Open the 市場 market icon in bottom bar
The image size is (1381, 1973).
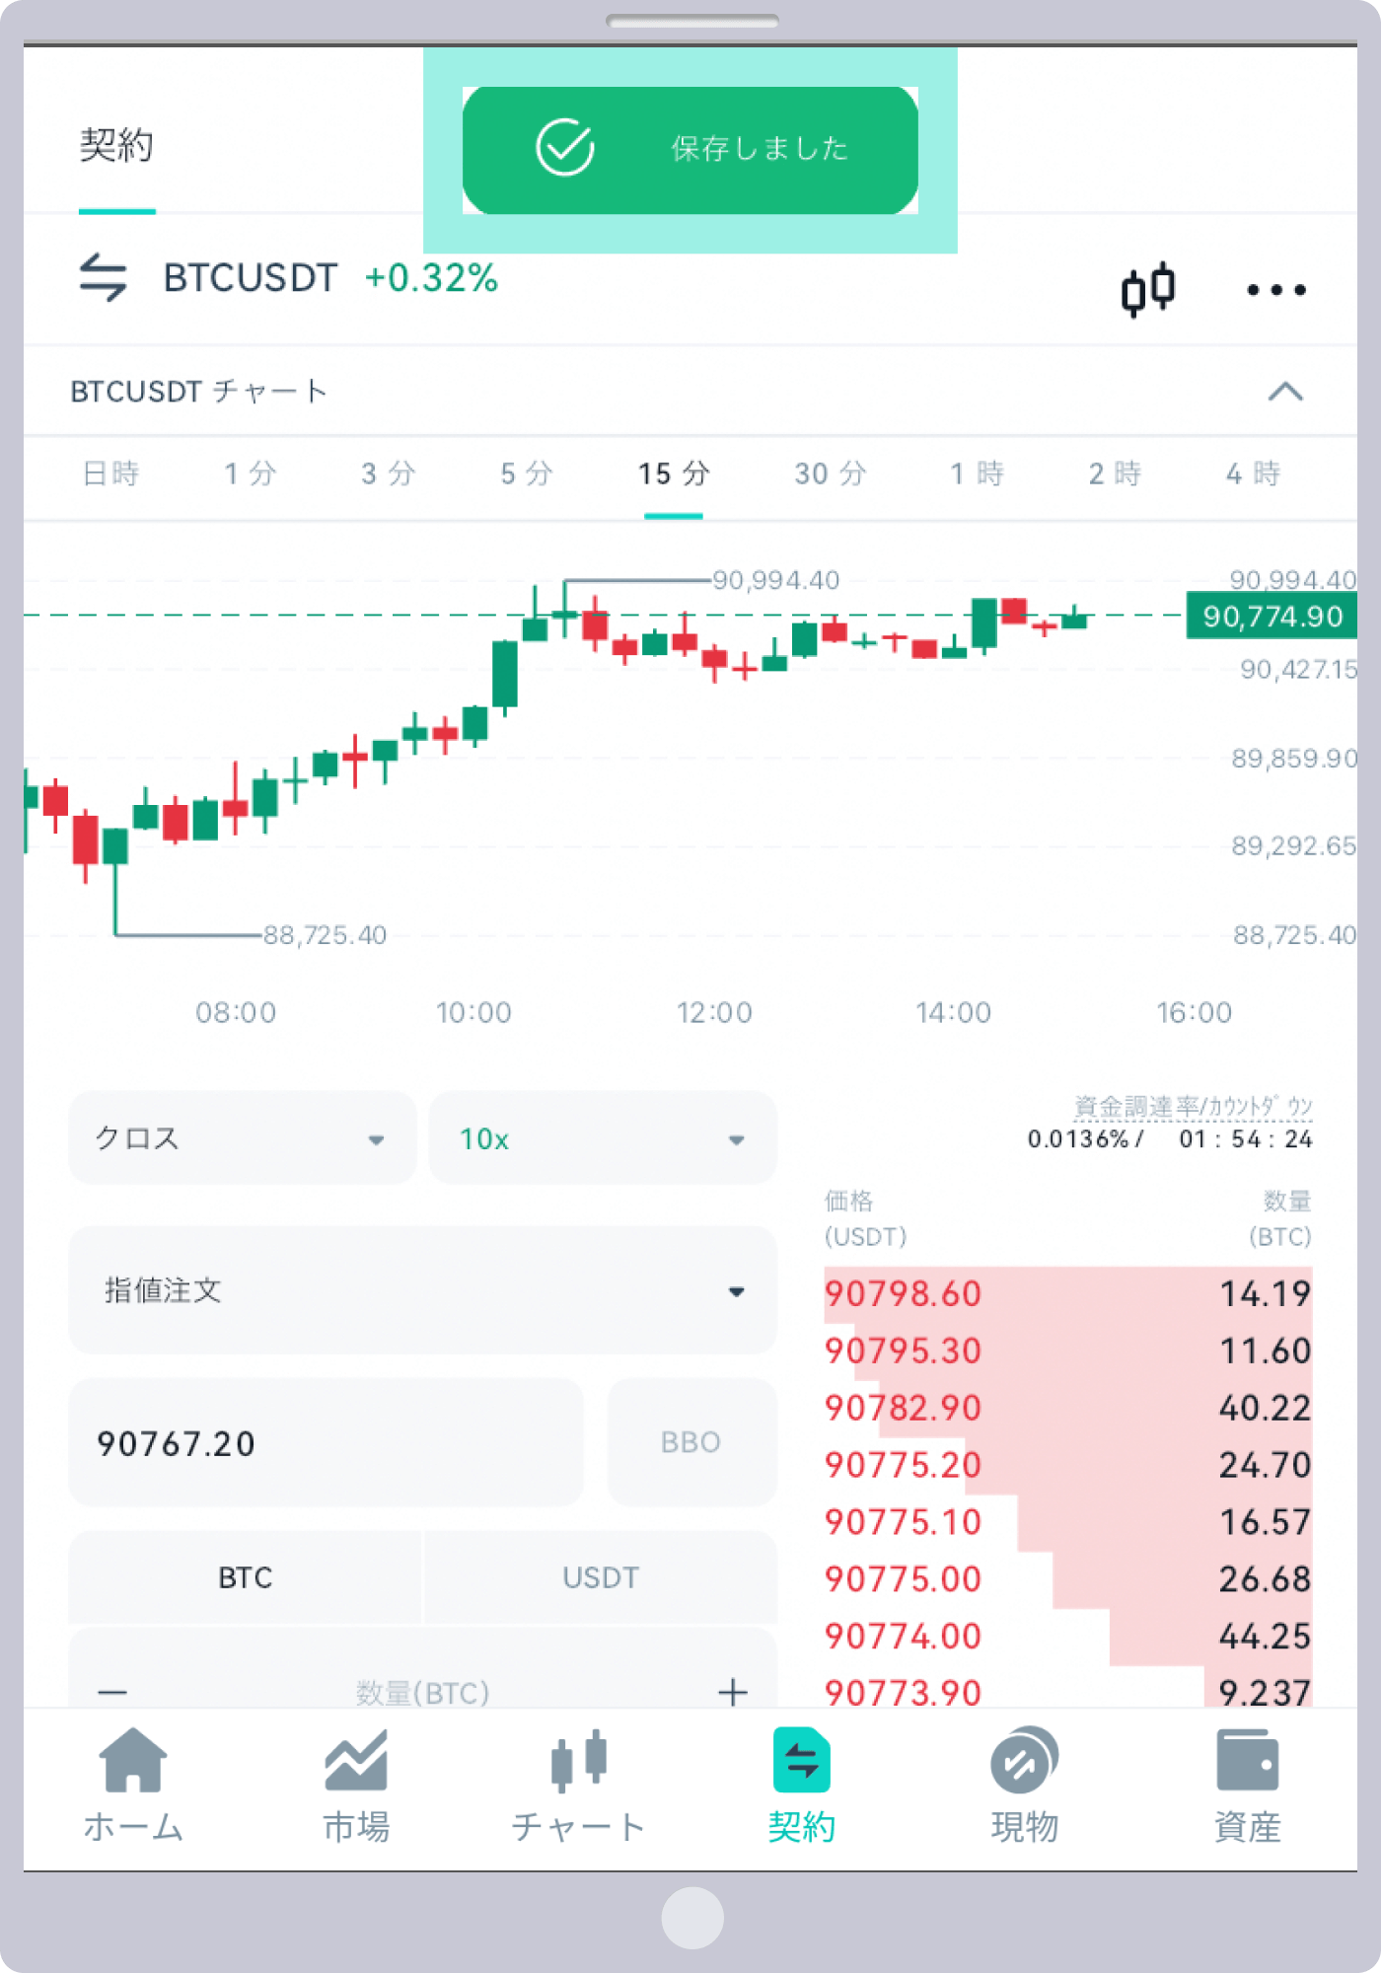[x=356, y=1759]
